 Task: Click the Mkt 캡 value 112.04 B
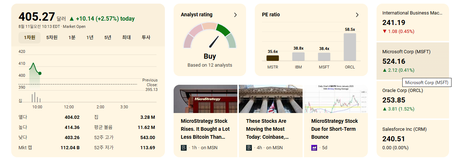[70, 148]
